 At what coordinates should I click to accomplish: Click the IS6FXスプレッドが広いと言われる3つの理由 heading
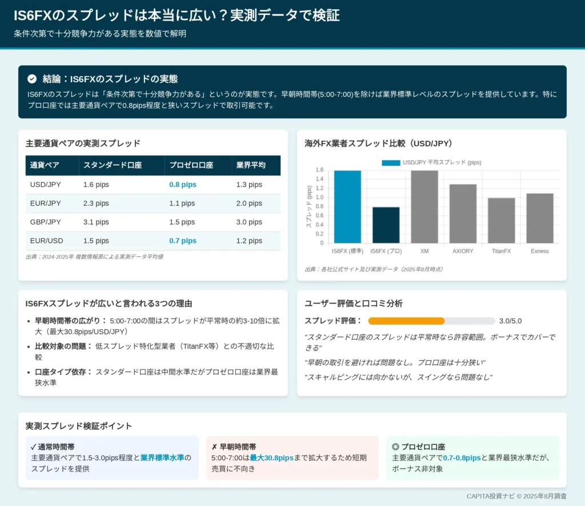point(109,304)
